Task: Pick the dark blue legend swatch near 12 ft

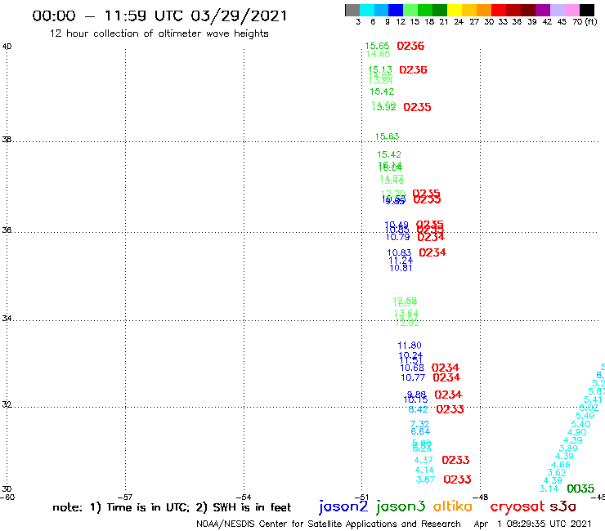Action: [x=396, y=10]
